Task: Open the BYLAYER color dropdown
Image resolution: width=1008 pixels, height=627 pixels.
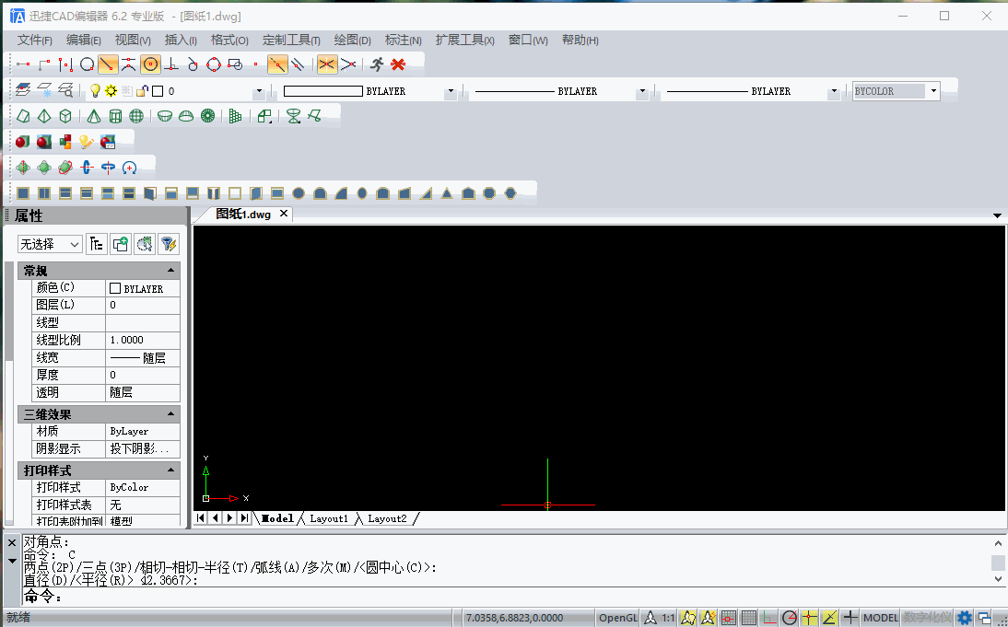Action: [451, 91]
